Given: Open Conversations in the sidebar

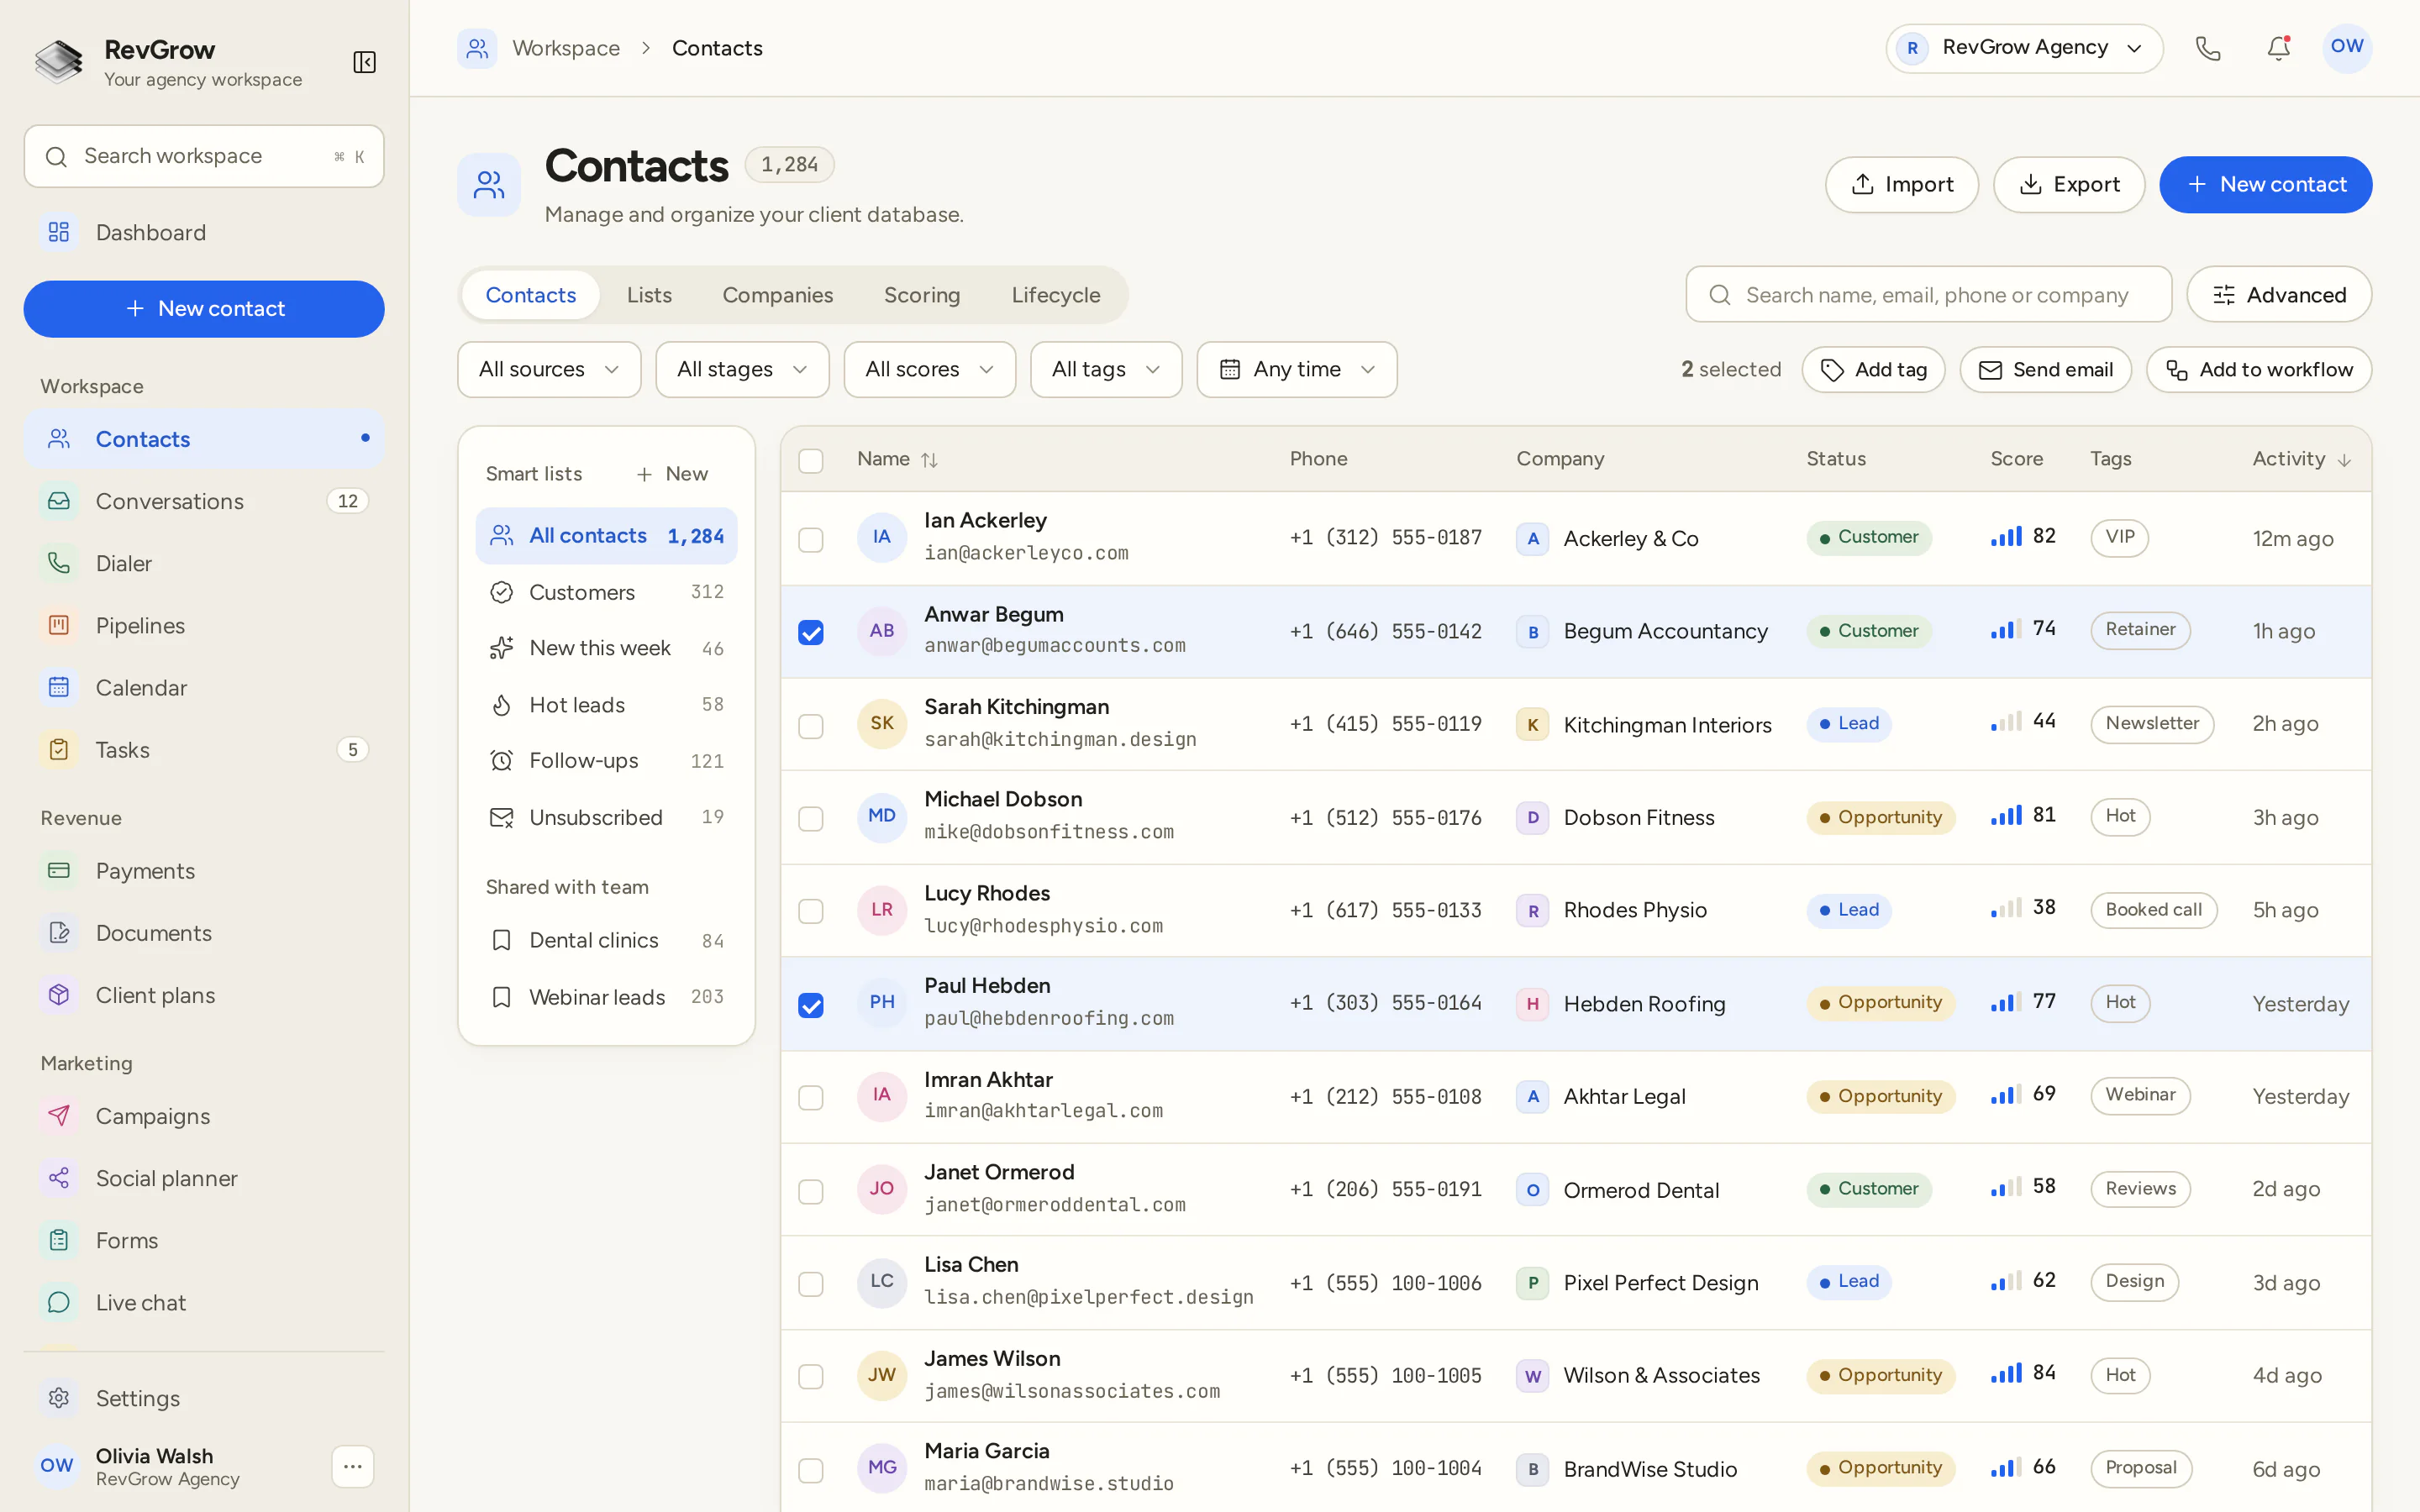Looking at the screenshot, I should [204, 501].
